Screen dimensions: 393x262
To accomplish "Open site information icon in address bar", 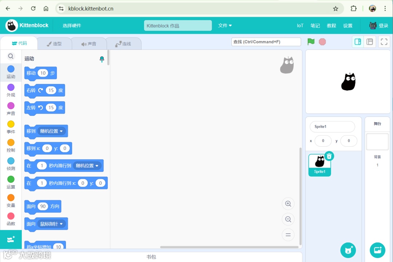I will coord(61,9).
